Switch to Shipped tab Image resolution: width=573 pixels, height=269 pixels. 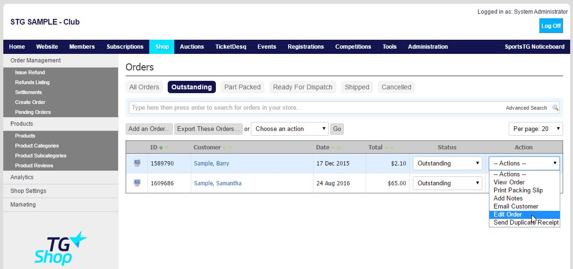click(x=357, y=87)
